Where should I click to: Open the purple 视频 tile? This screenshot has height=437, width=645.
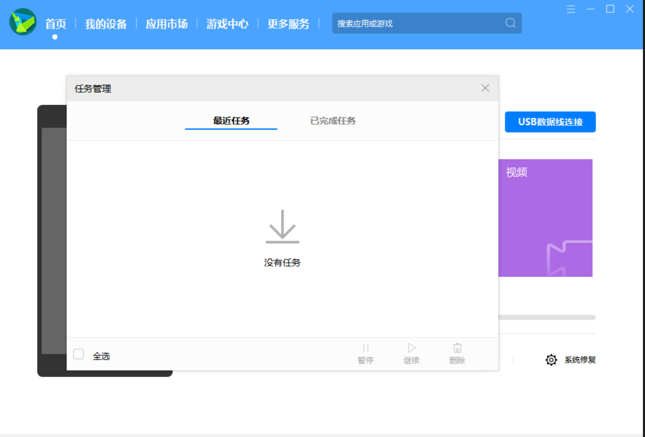pos(545,218)
